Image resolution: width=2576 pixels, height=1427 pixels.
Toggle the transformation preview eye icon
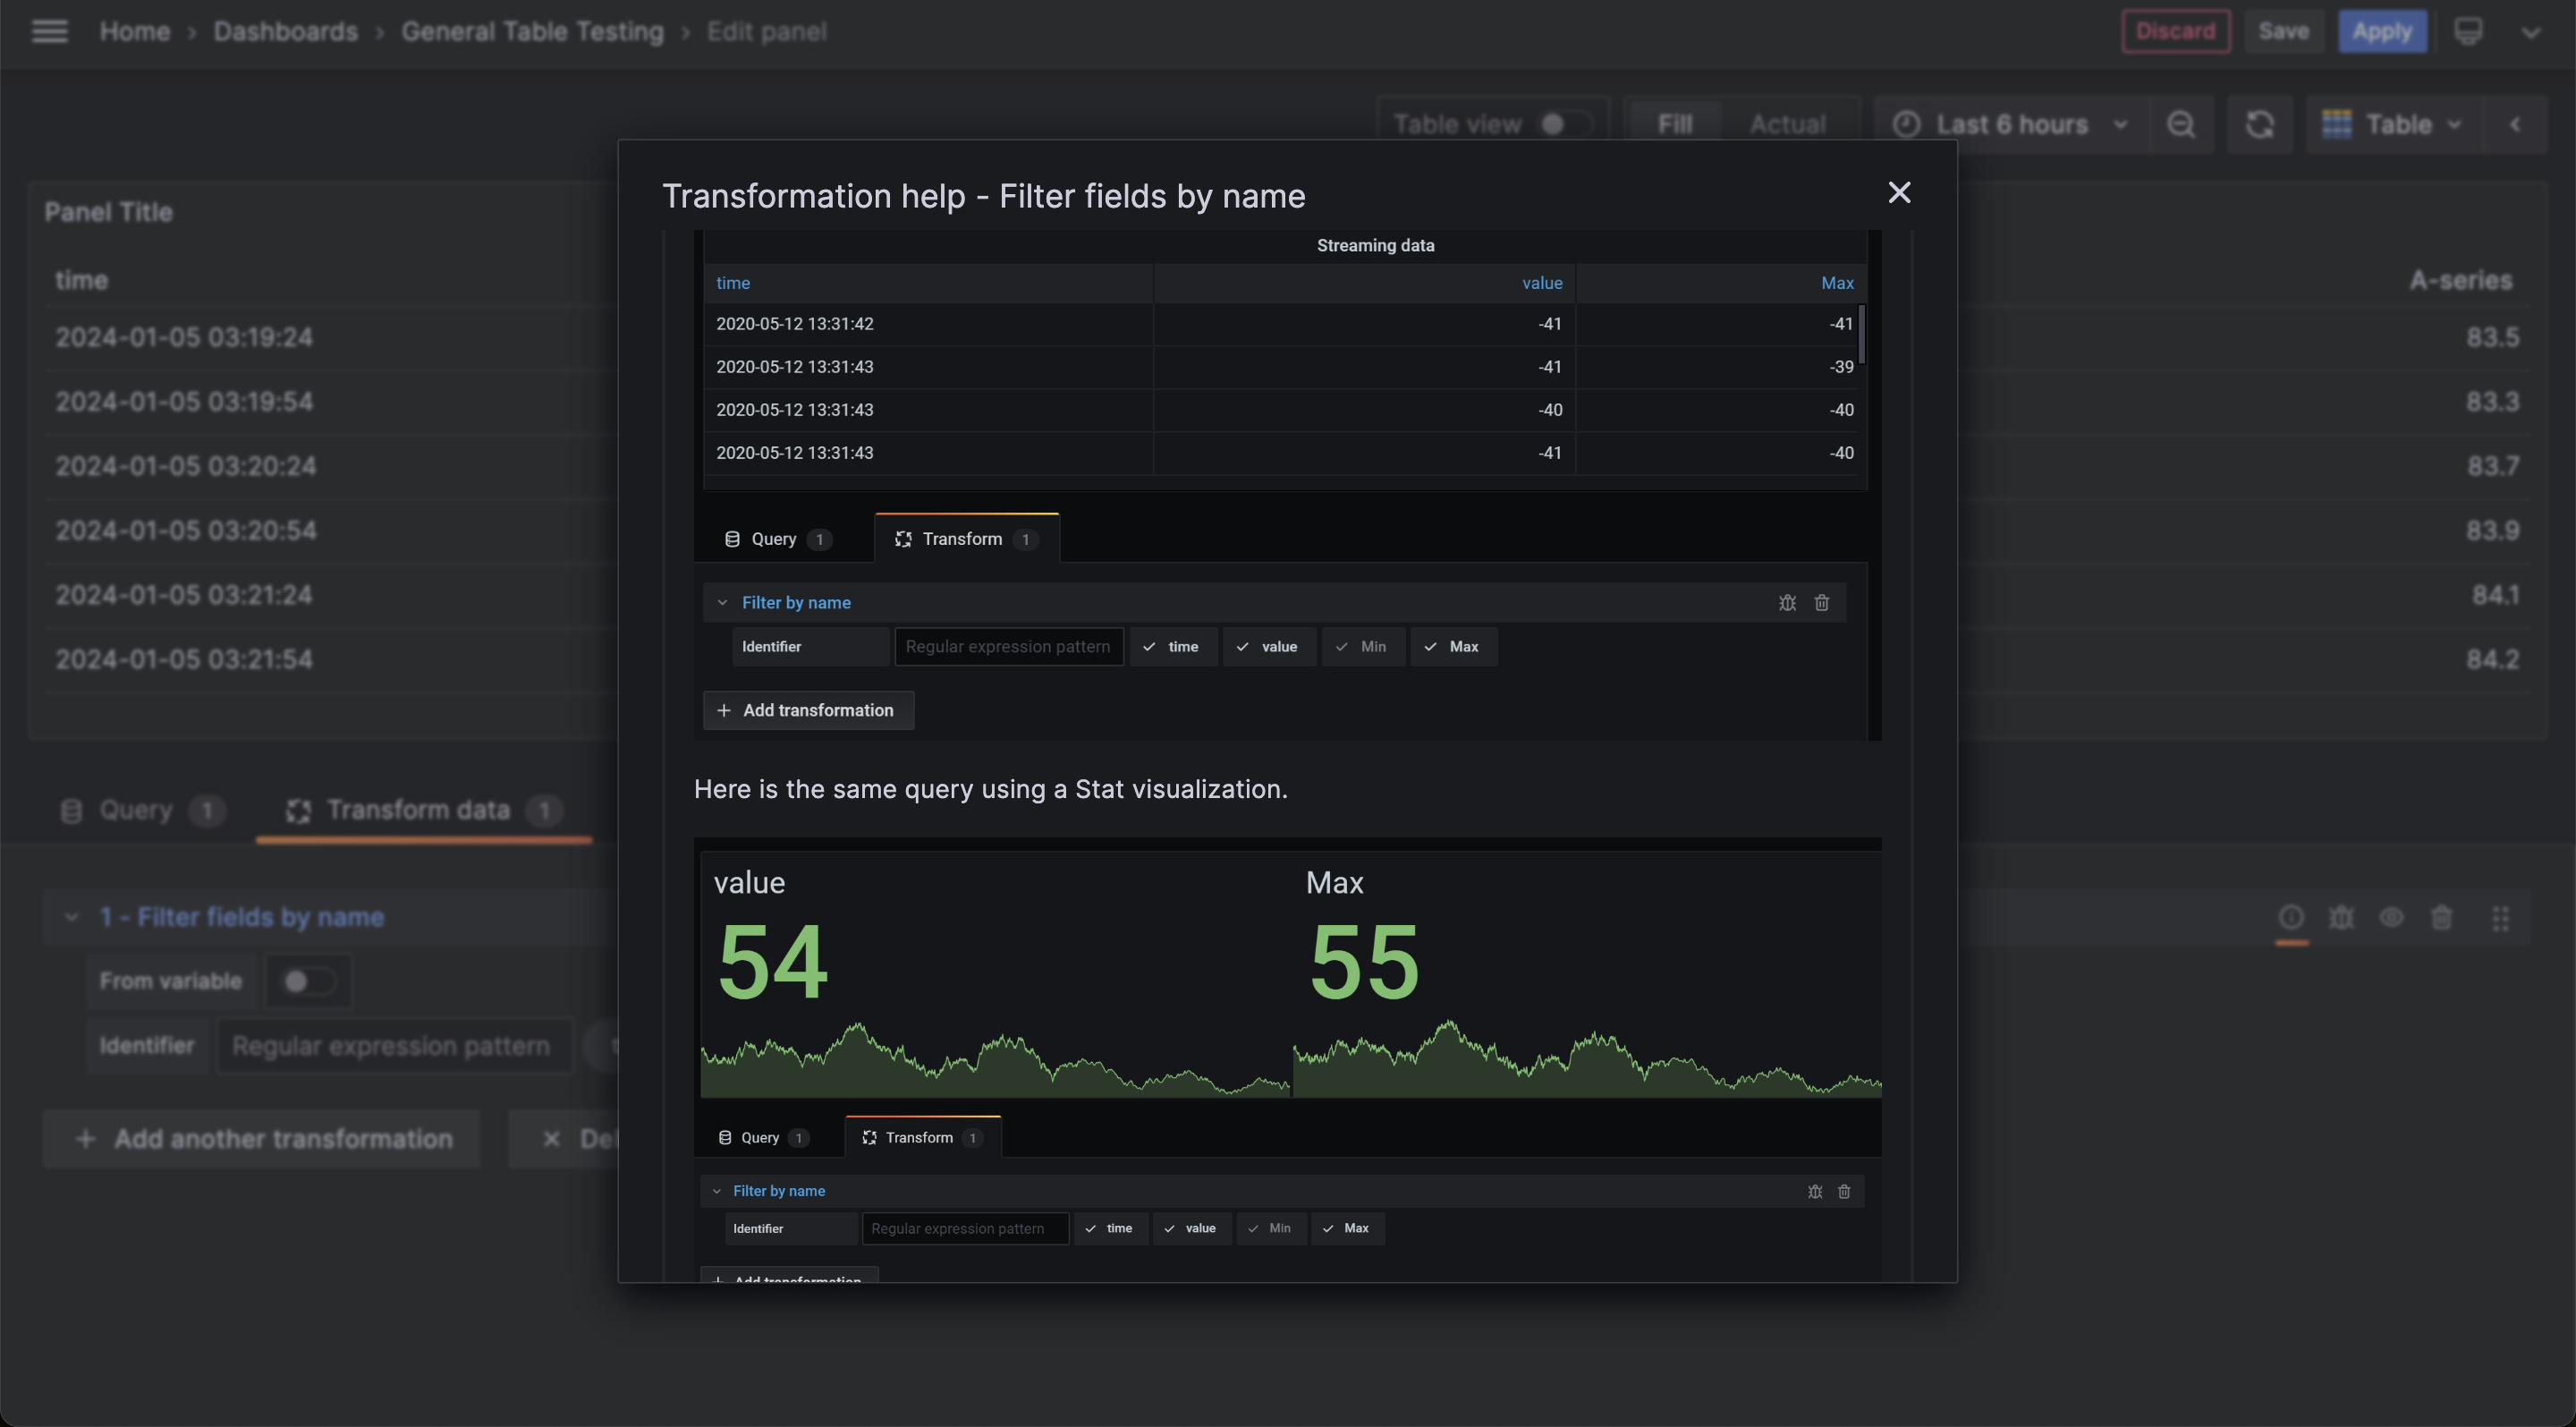(x=2391, y=917)
